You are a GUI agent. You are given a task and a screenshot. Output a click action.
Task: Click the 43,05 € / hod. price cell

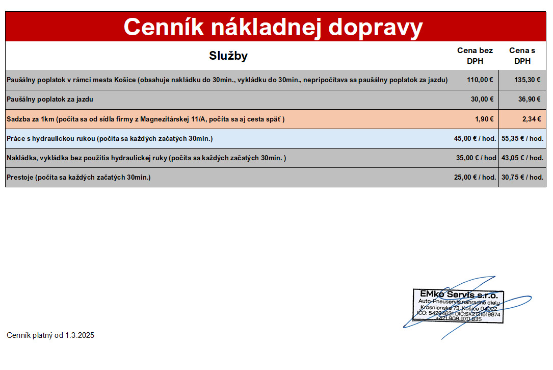tap(522, 158)
